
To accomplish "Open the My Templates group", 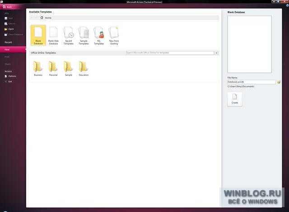I will [99, 35].
